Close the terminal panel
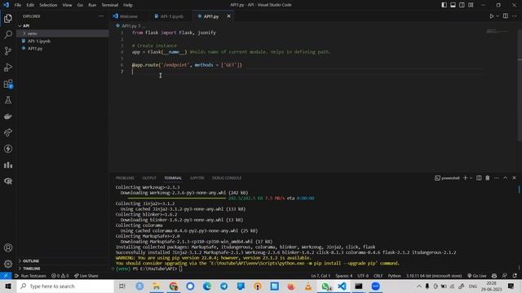The height and width of the screenshot is (293, 522). pos(514,178)
